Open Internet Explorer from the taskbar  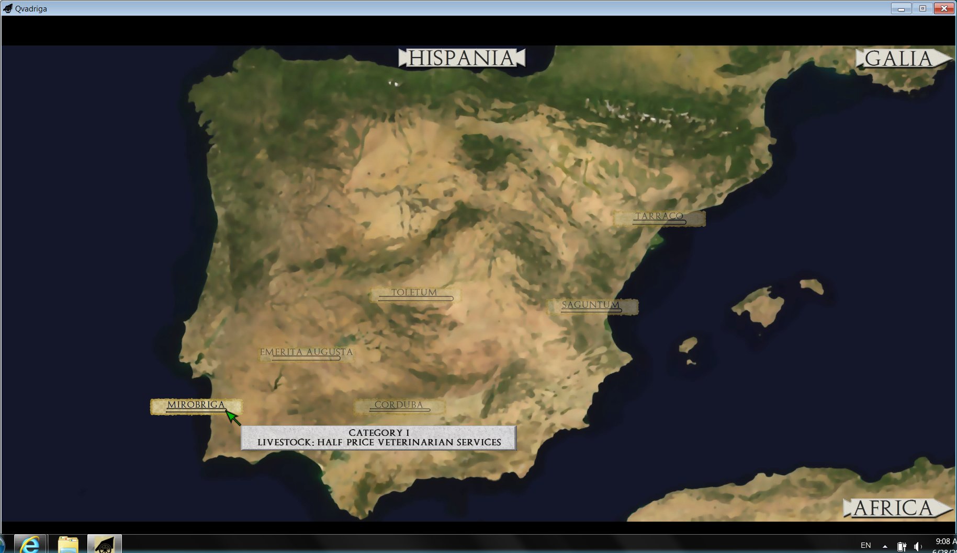coord(30,544)
